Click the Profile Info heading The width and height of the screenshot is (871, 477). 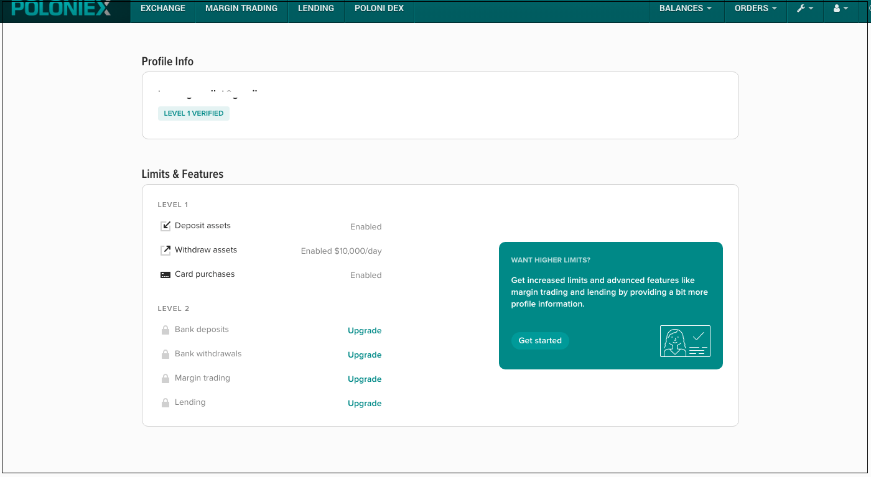167,62
